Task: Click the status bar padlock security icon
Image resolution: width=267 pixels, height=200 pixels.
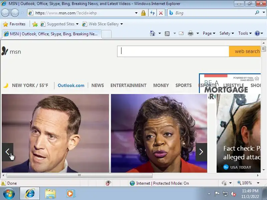Action: (224, 183)
